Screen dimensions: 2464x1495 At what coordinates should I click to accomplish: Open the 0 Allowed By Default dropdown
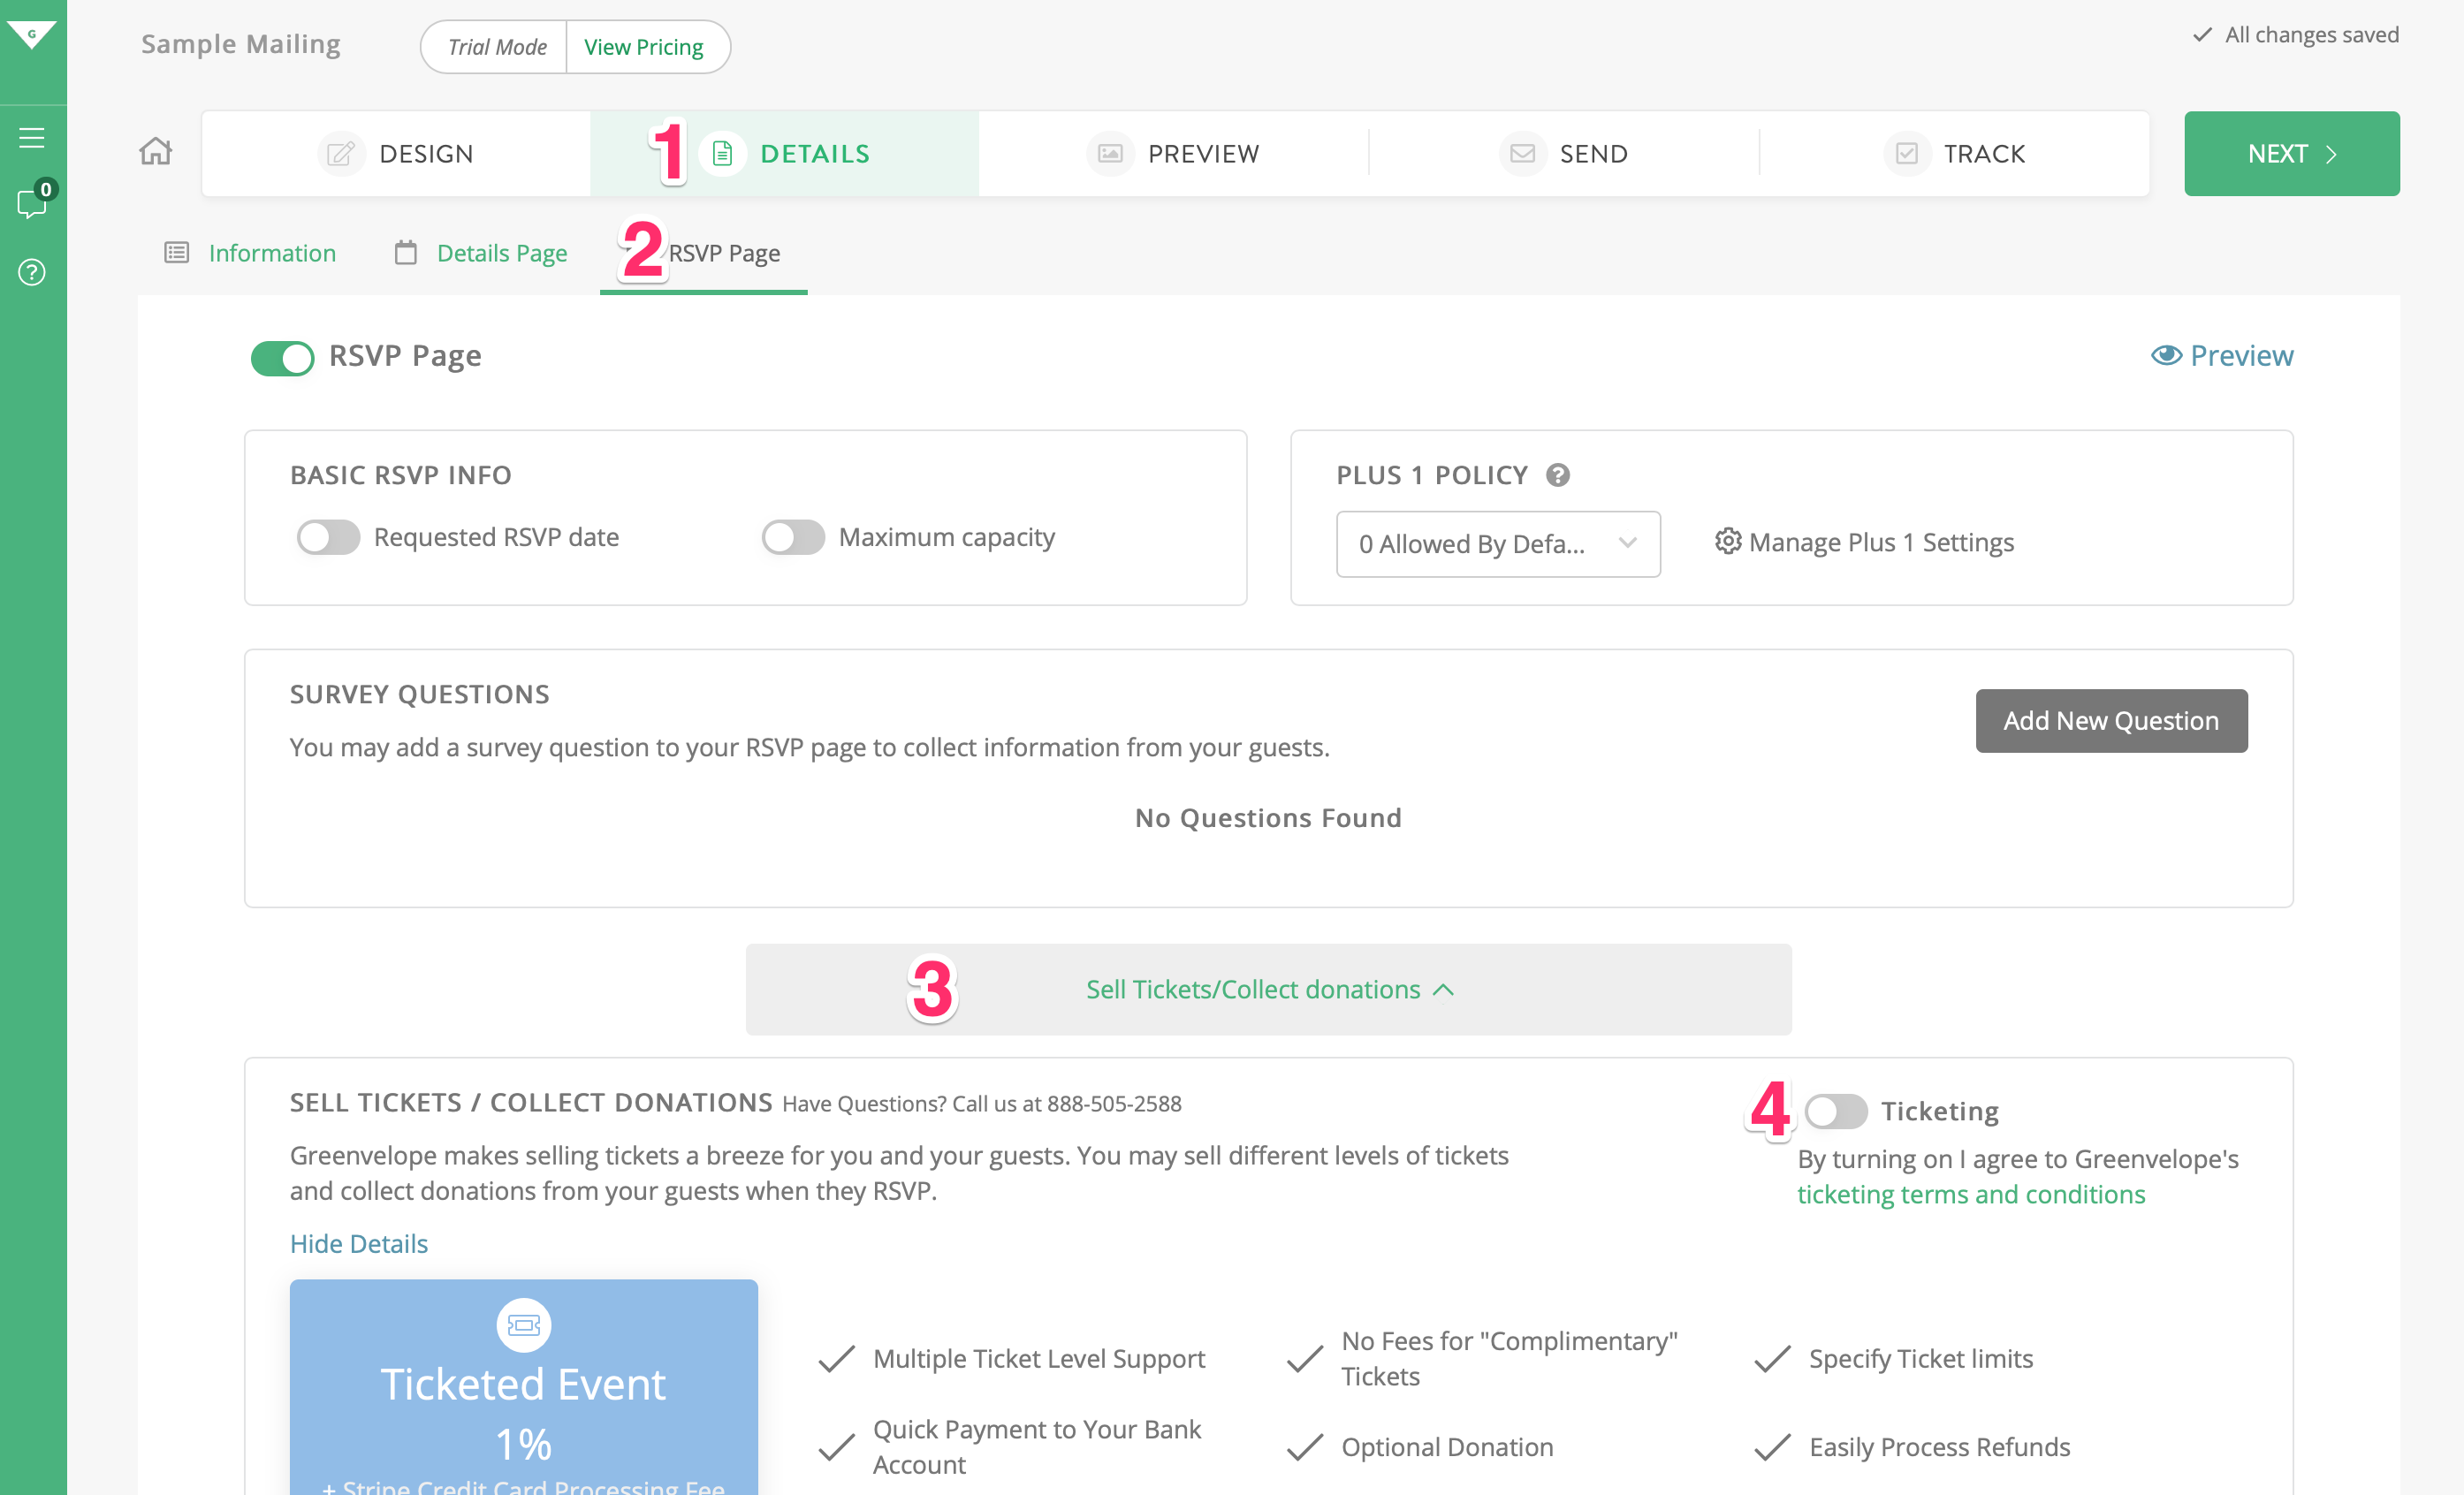1498,543
